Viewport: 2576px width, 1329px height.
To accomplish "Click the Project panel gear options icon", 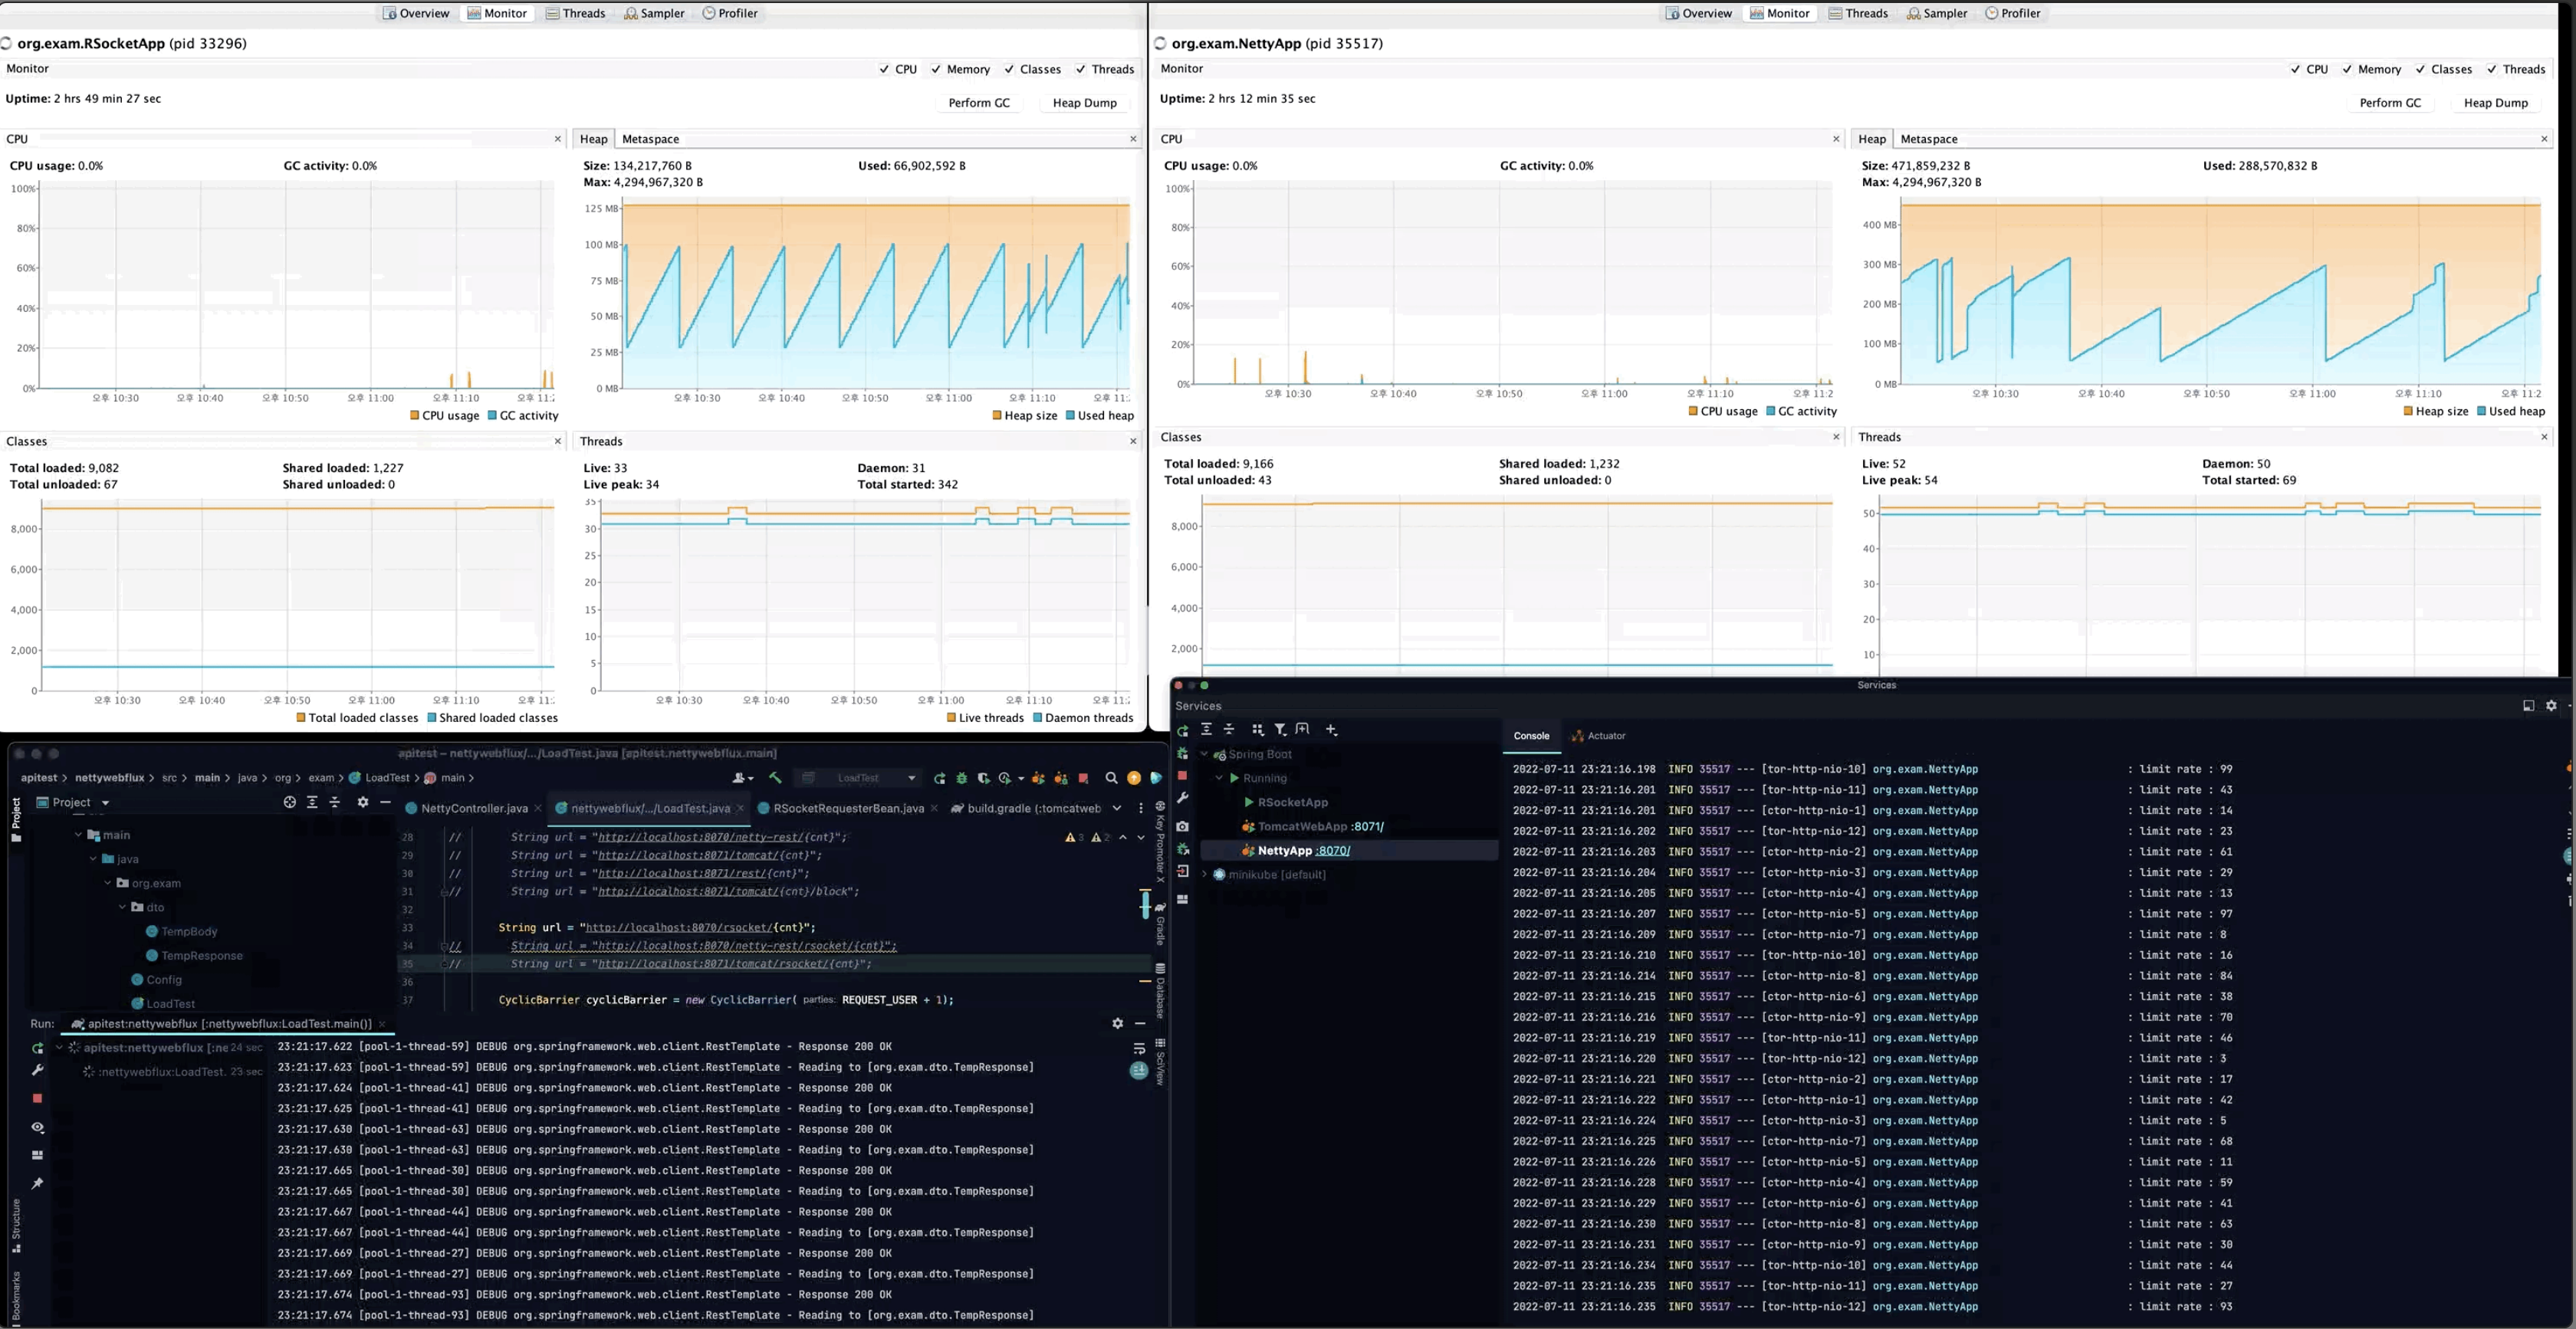I will (x=363, y=802).
